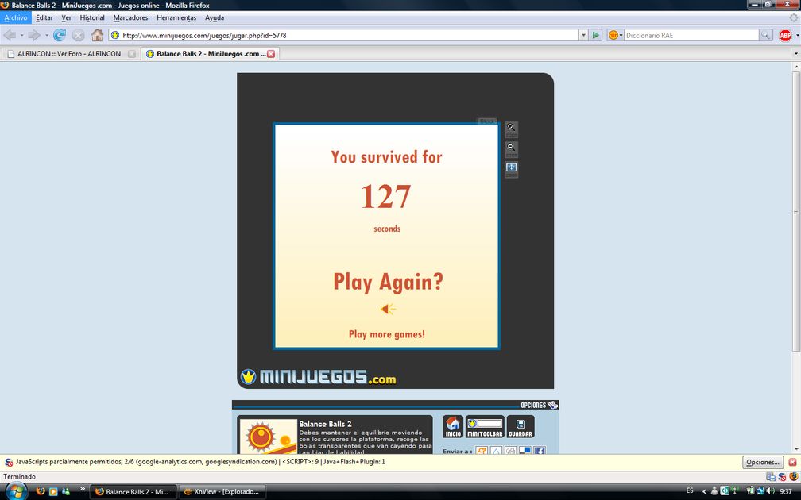This screenshot has width=801, height=500.
Task: Open the Back history dropdown arrow
Action: click(22, 35)
